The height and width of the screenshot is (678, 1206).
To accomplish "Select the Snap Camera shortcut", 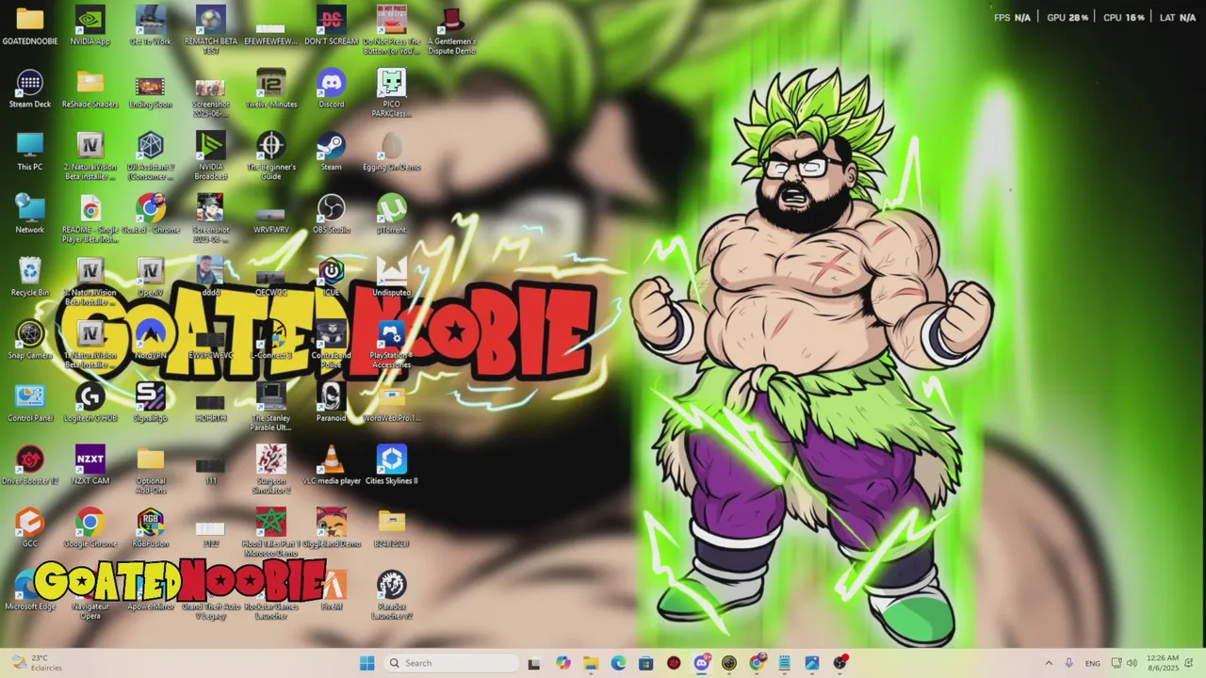I will pyautogui.click(x=30, y=340).
